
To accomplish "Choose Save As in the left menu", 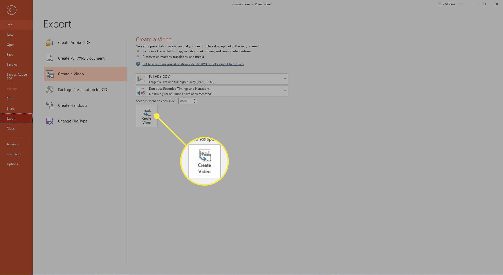I will (x=16, y=64).
